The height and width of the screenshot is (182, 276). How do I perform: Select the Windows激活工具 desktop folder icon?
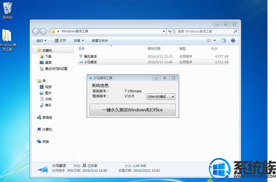coord(7,36)
